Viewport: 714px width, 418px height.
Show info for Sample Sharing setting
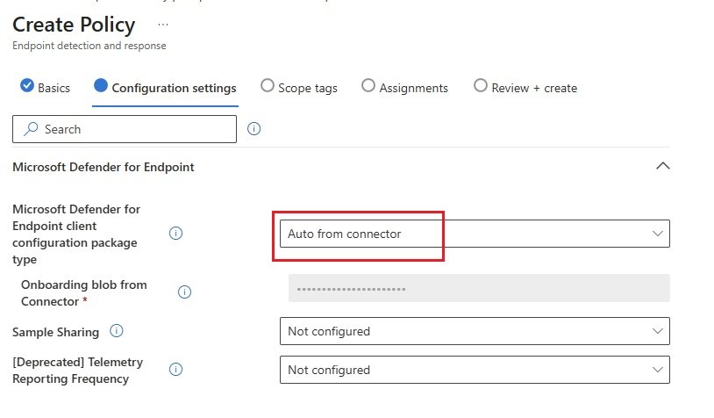coord(117,331)
